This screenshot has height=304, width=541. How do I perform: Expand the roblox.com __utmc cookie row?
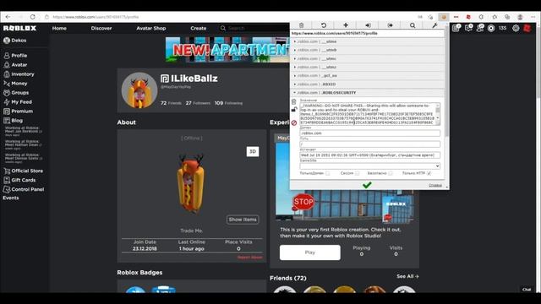click(368, 58)
